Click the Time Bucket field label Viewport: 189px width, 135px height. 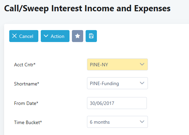coord(28,122)
